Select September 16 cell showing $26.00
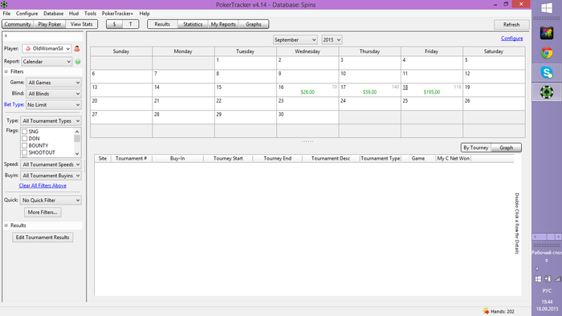This screenshot has width=562, height=316. [x=307, y=90]
